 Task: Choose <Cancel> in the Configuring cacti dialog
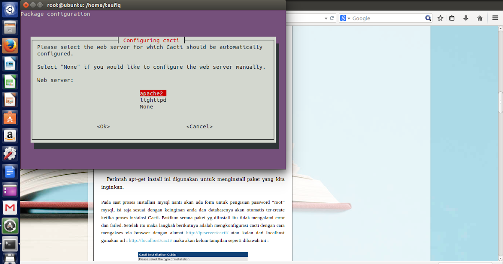(x=200, y=126)
